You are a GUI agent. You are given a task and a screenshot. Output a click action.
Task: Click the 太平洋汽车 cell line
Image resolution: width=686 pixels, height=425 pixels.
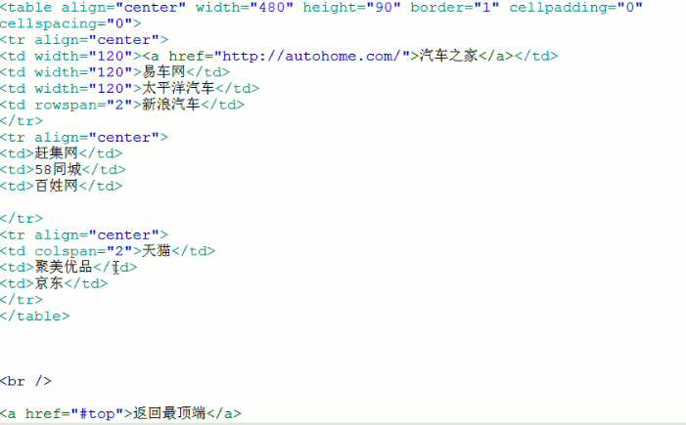click(129, 88)
